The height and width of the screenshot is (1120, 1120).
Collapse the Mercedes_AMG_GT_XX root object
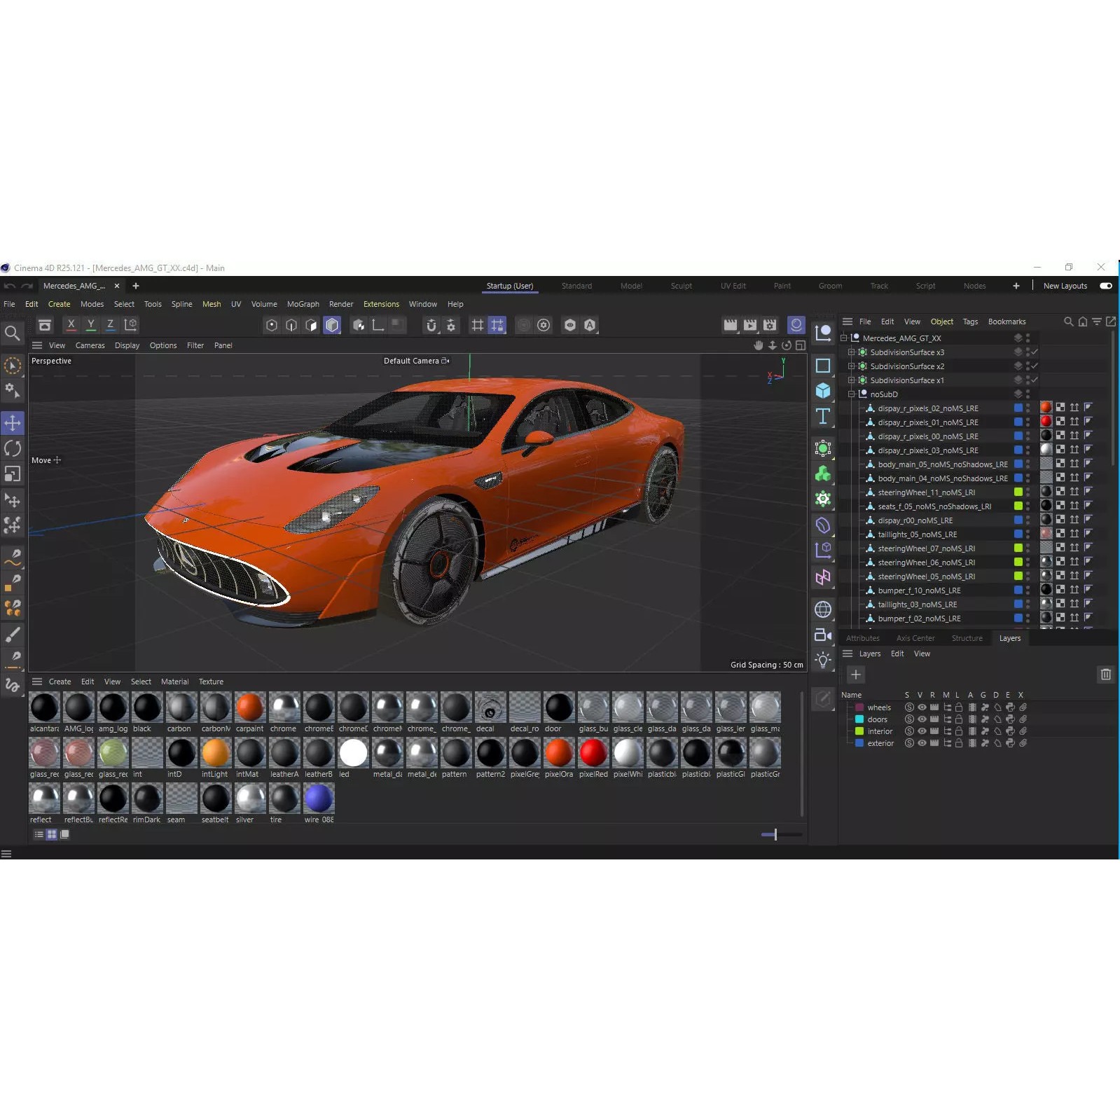pos(844,338)
